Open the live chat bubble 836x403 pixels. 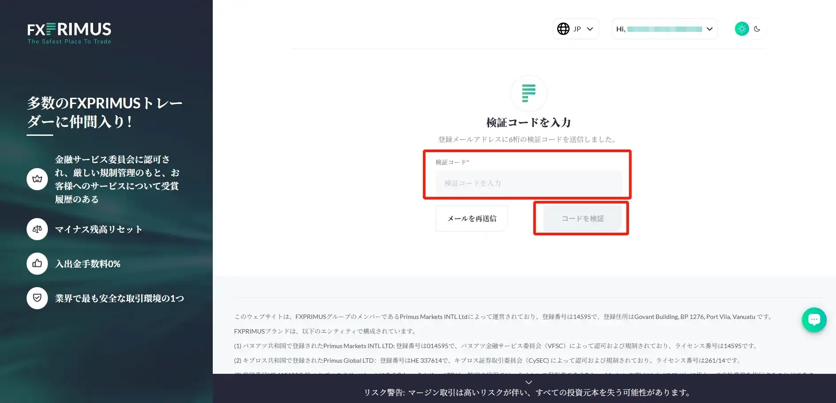coord(814,319)
